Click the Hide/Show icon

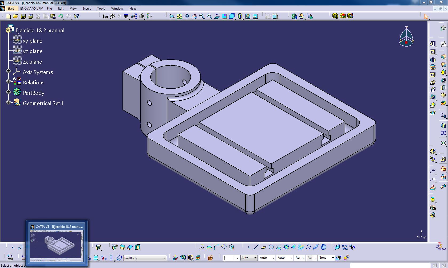248,17
